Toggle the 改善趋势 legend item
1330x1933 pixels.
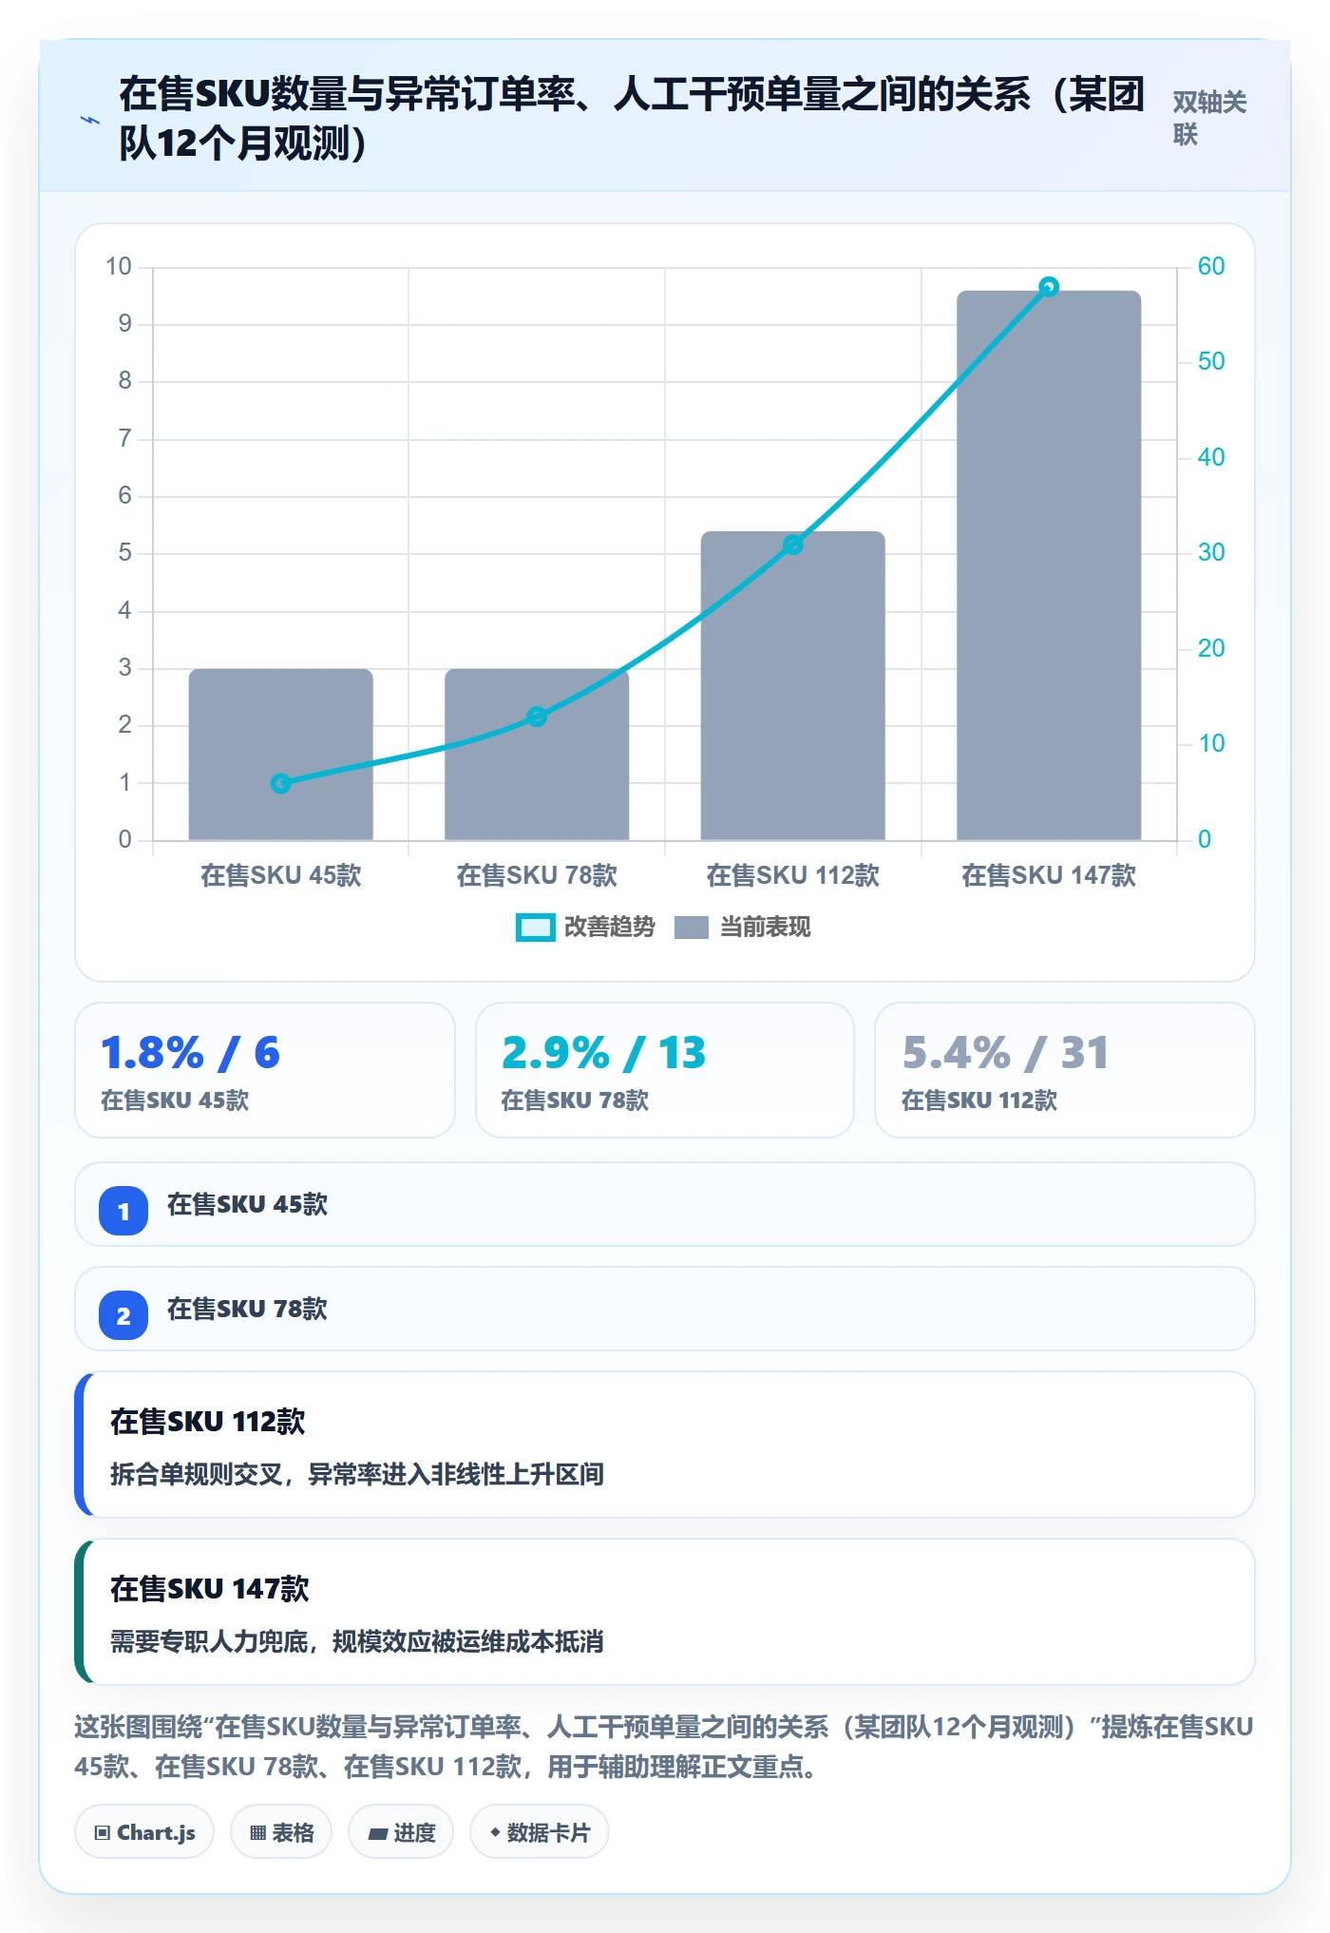pyautogui.click(x=585, y=927)
